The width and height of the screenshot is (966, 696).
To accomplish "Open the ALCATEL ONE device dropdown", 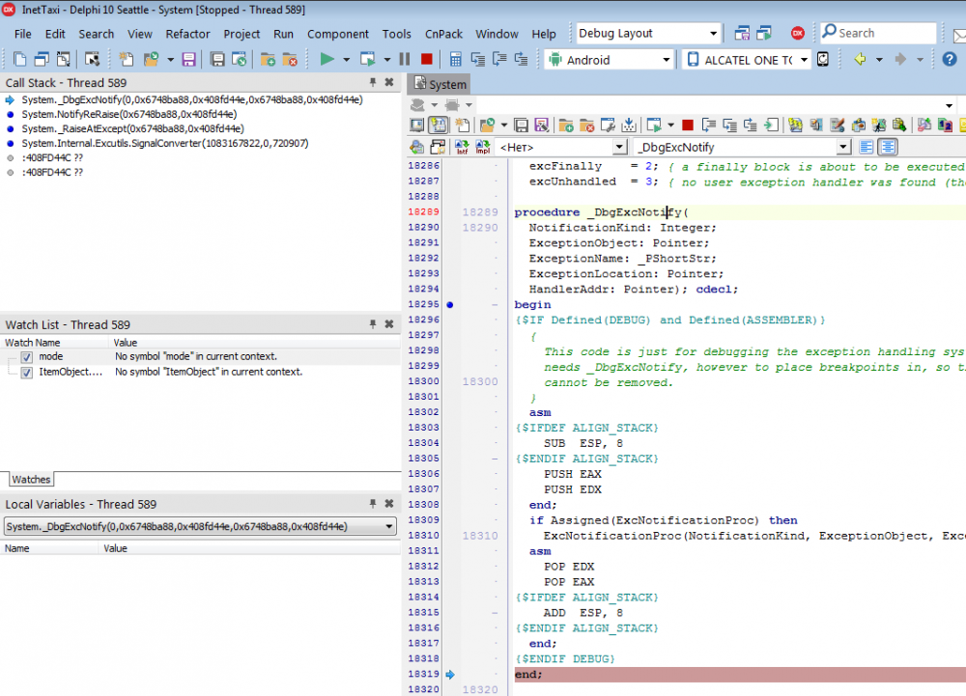I will point(804,60).
